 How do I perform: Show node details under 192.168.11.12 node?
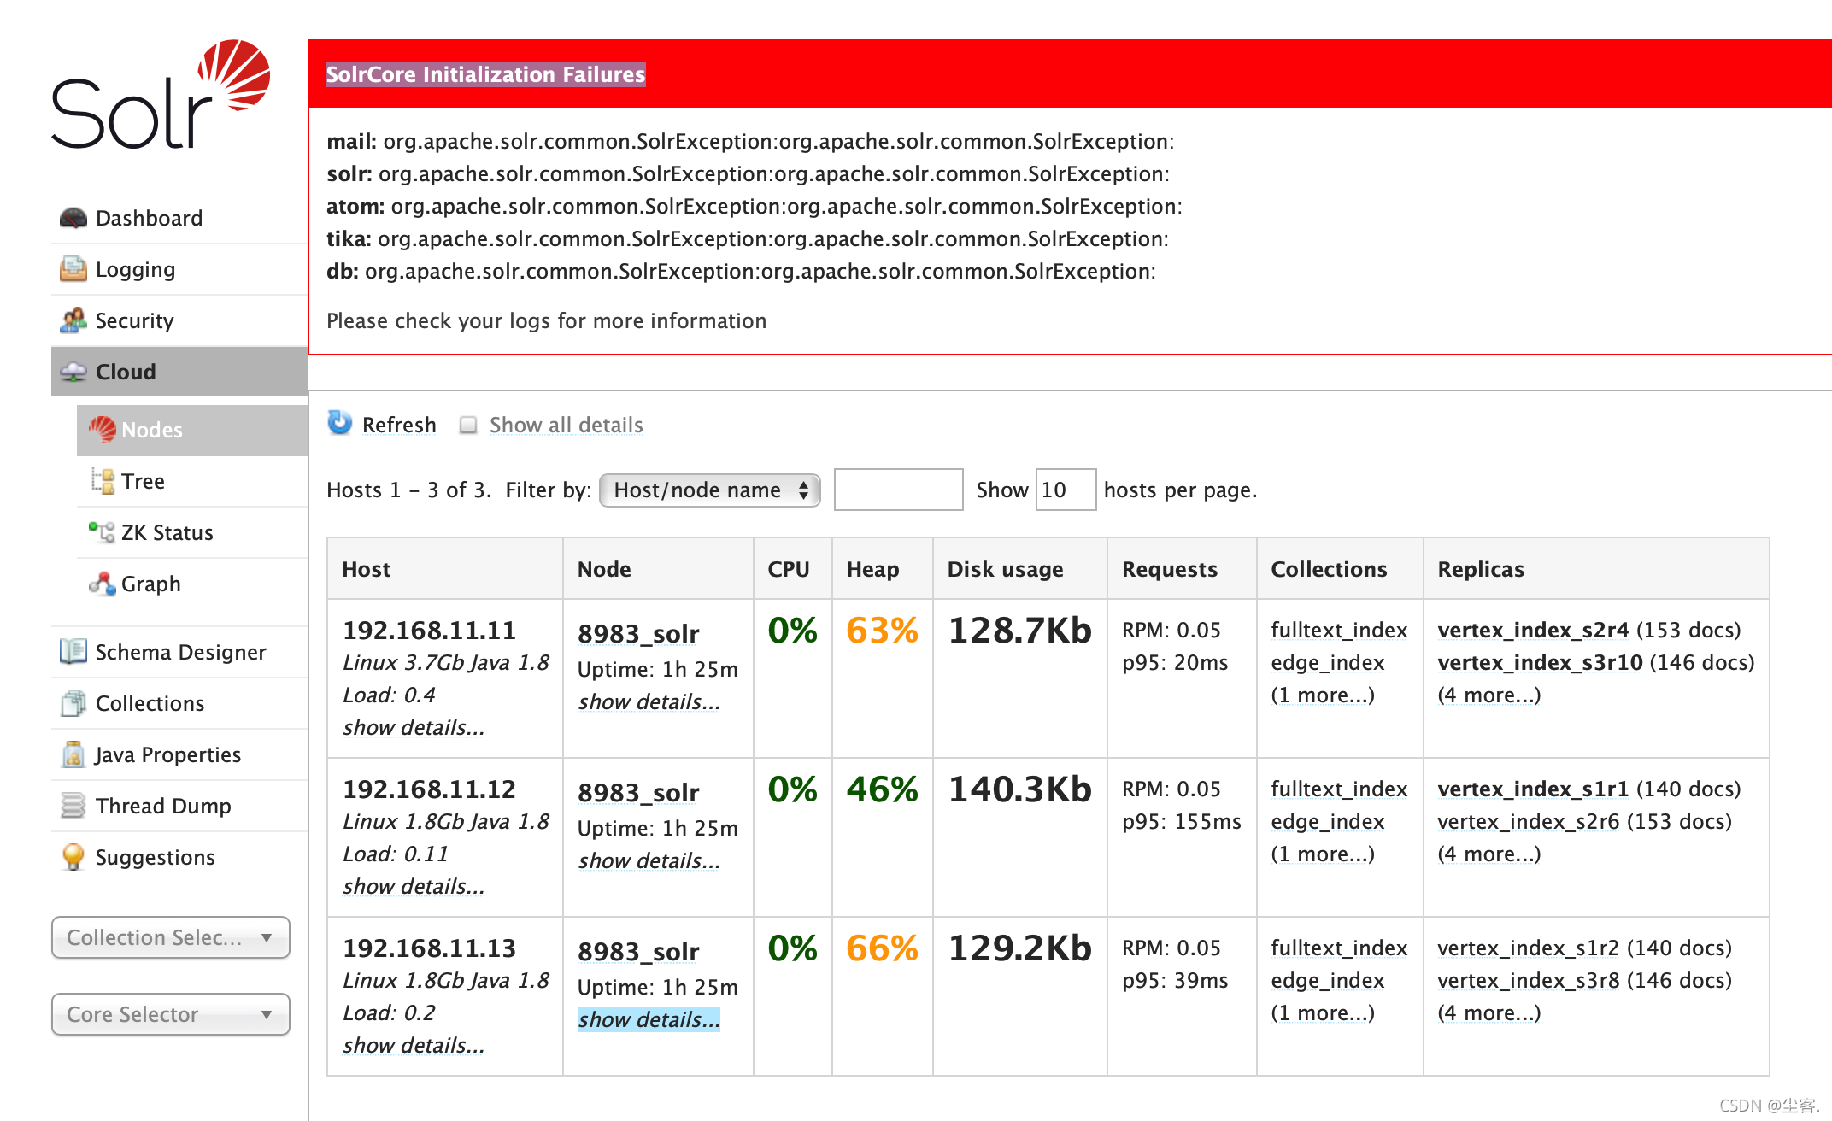pyautogui.click(x=649, y=860)
